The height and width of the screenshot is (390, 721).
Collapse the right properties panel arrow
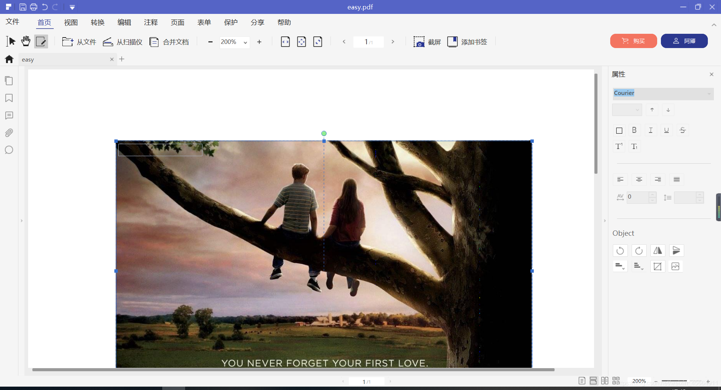[605, 221]
